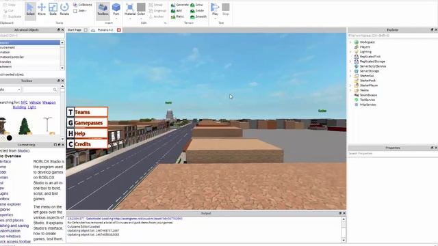Expand the Workspace node
The image size is (438, 246).
[350, 42]
